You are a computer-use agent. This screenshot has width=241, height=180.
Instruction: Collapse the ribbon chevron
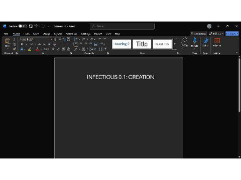pos(236,52)
